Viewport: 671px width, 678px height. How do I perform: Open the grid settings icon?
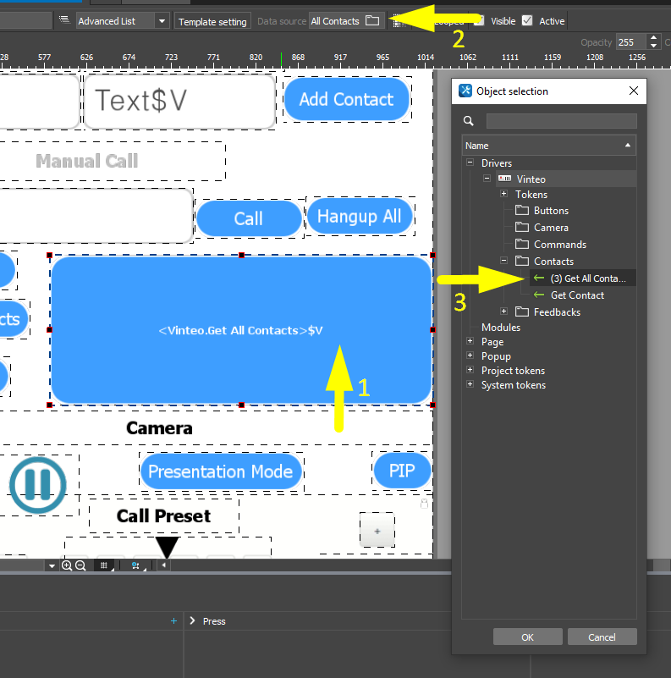pyautogui.click(x=104, y=565)
